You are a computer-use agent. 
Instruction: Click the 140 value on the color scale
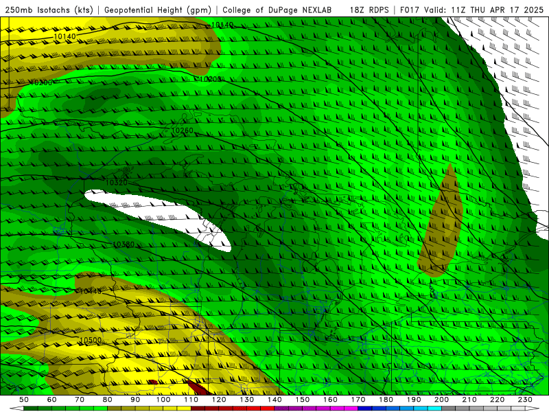(x=274, y=400)
